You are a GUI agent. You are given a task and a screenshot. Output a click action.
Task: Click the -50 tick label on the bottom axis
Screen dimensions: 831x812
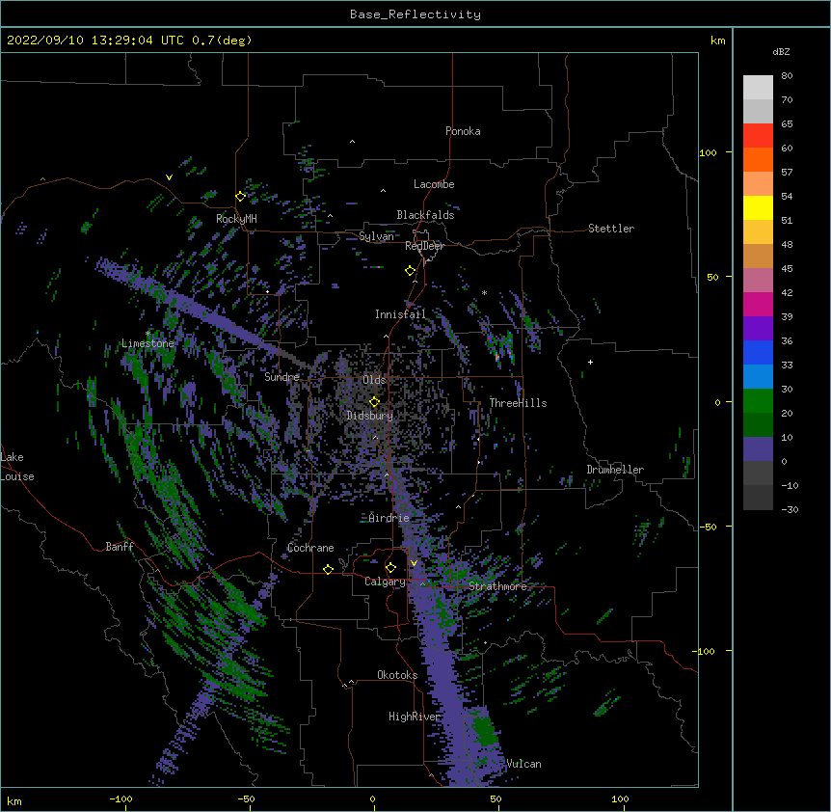(246, 798)
